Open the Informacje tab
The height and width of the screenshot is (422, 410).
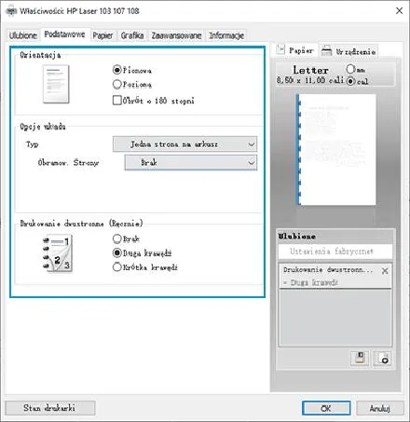[226, 35]
